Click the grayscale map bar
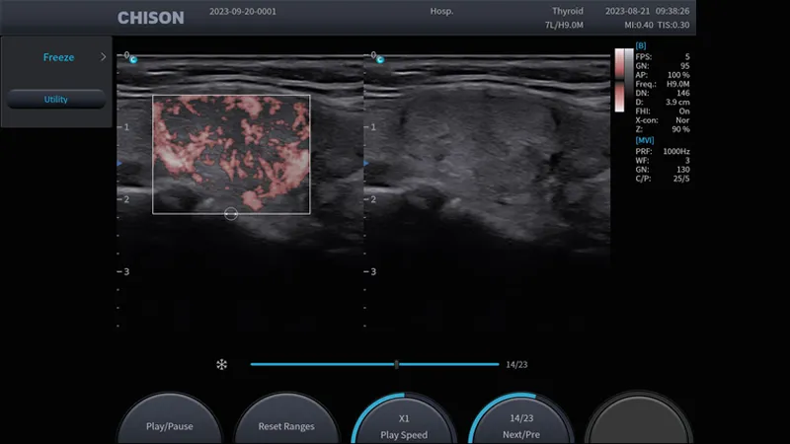The width and height of the screenshot is (790, 444). [x=629, y=81]
